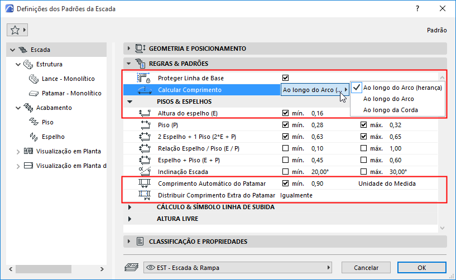
Task: Click the Estrutura structure icon
Action: (x=28, y=64)
